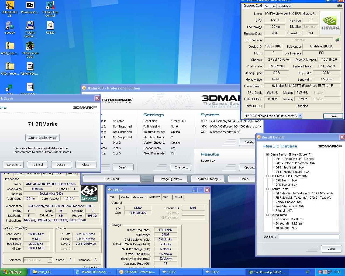Open the speedy desktop shortcut

pos(10,28)
